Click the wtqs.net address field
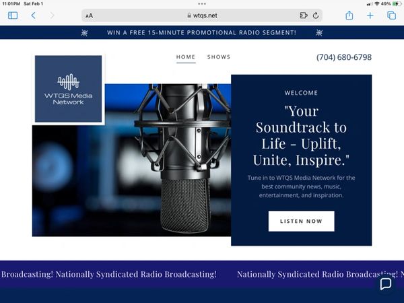The image size is (404, 303). (x=202, y=15)
